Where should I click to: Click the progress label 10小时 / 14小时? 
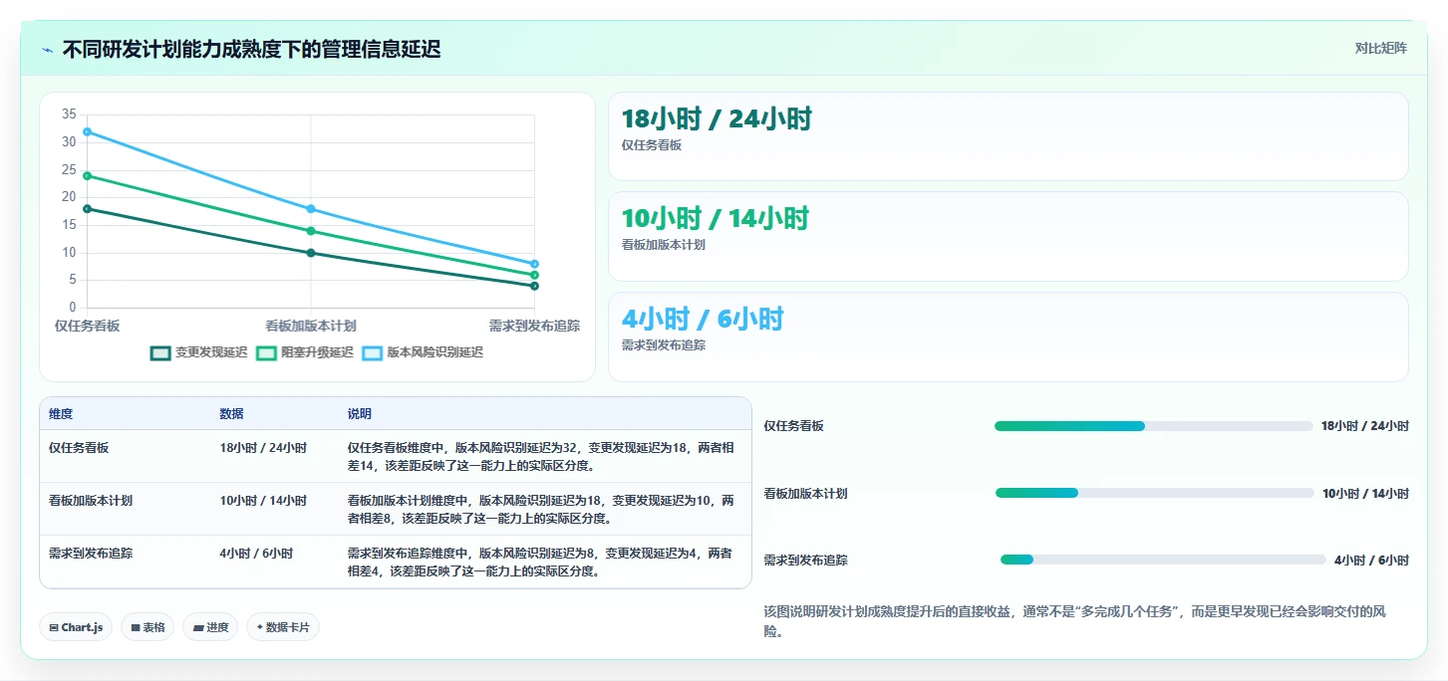click(1365, 493)
